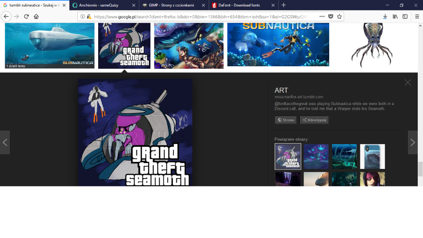Open the Firefox downloads panel

pos(385,16)
